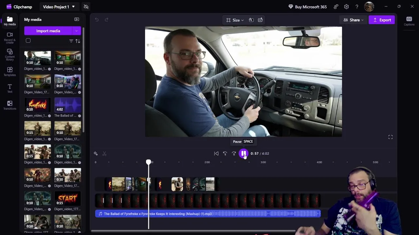419x235 pixels.
Task: Click the My media panel heading
Action: 33,20
